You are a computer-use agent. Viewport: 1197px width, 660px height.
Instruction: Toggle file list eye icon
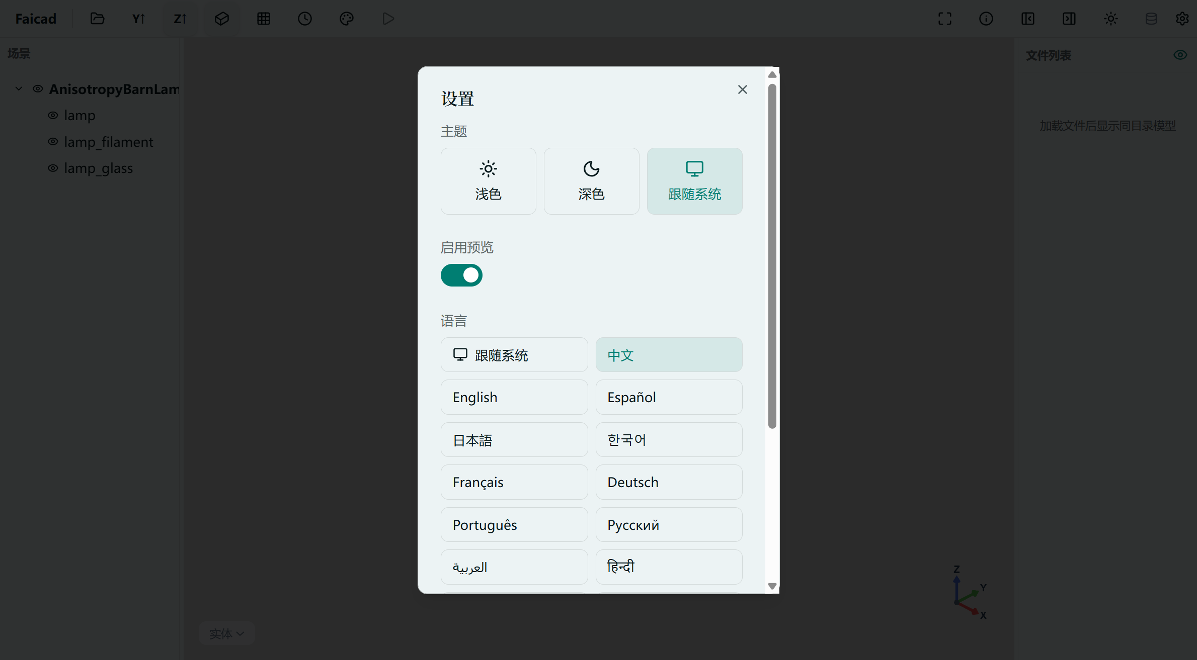coord(1180,55)
